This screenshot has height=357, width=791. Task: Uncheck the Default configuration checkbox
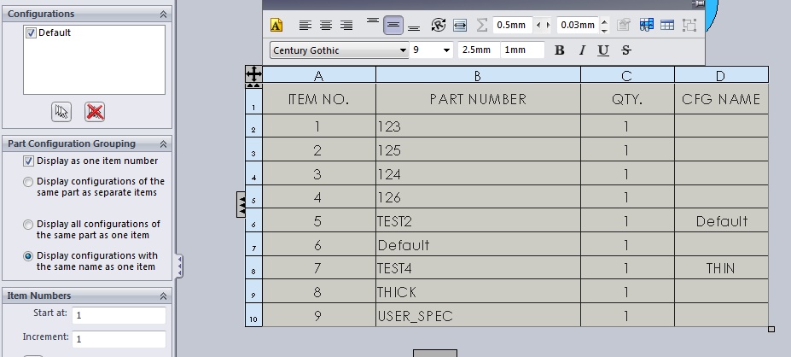click(x=32, y=32)
